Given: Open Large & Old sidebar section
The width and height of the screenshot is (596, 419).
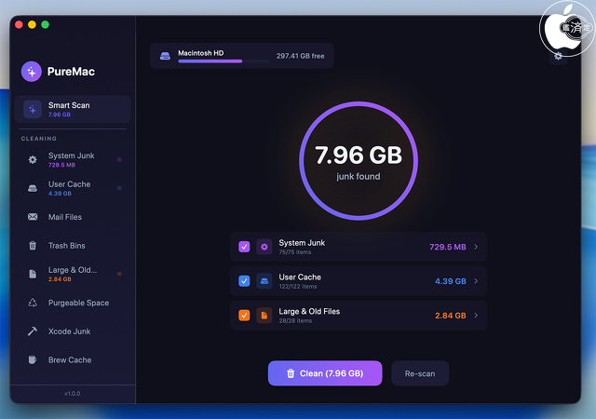Looking at the screenshot, I should click(x=71, y=274).
